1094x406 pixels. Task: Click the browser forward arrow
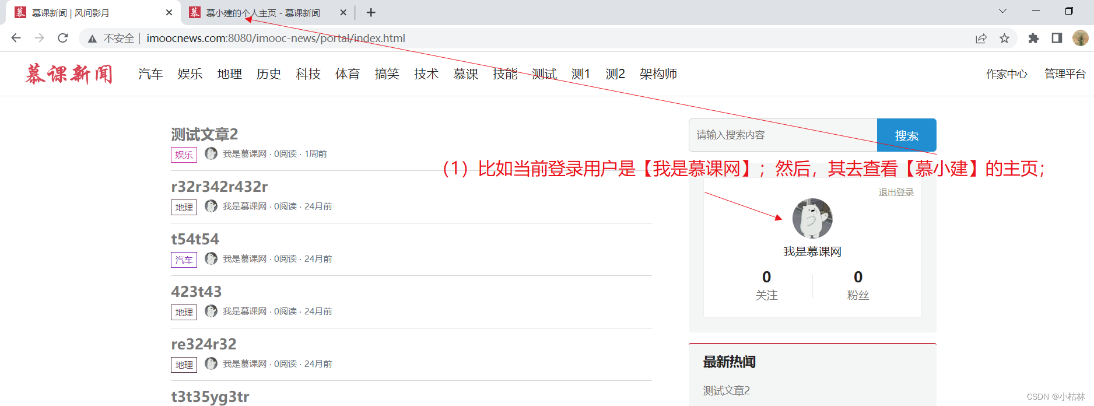pos(39,38)
